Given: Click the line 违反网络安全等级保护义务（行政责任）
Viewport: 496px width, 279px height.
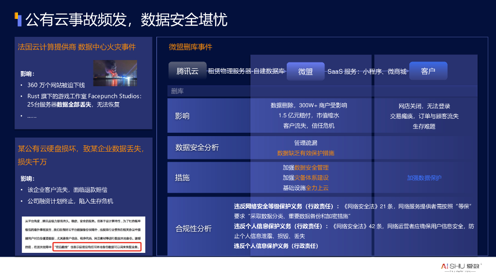Looking at the screenshot, I should click(x=353, y=206).
